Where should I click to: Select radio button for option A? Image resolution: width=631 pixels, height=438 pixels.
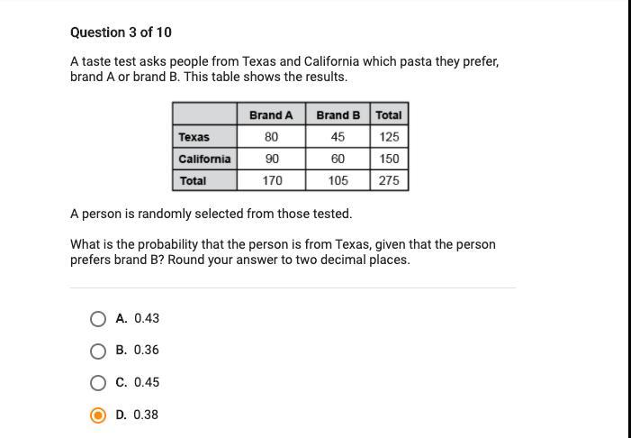[98, 319]
